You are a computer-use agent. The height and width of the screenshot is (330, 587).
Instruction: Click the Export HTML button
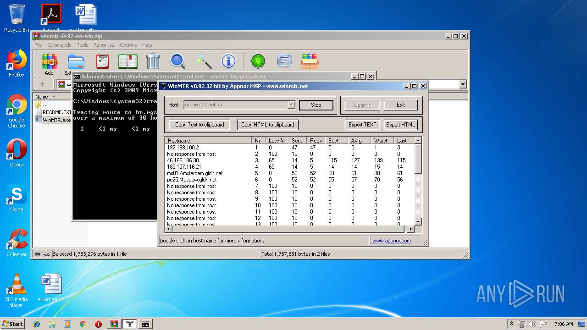pyautogui.click(x=400, y=125)
